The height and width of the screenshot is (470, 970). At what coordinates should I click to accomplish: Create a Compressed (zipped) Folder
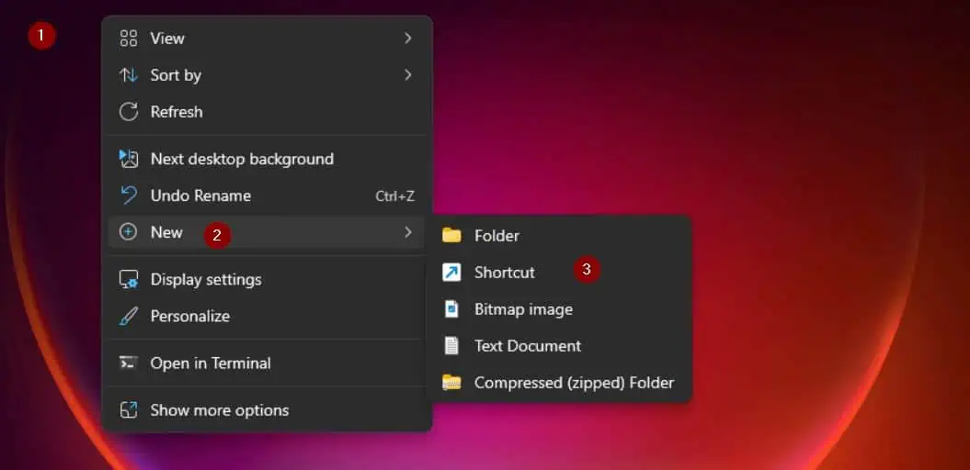click(x=559, y=382)
